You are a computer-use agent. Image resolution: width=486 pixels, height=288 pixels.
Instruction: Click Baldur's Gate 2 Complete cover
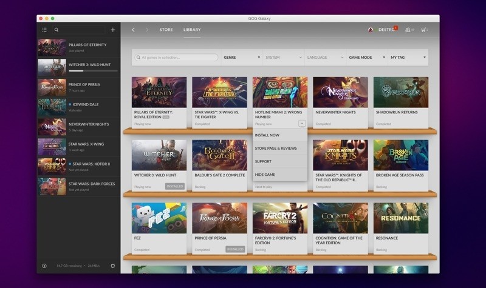click(x=219, y=155)
